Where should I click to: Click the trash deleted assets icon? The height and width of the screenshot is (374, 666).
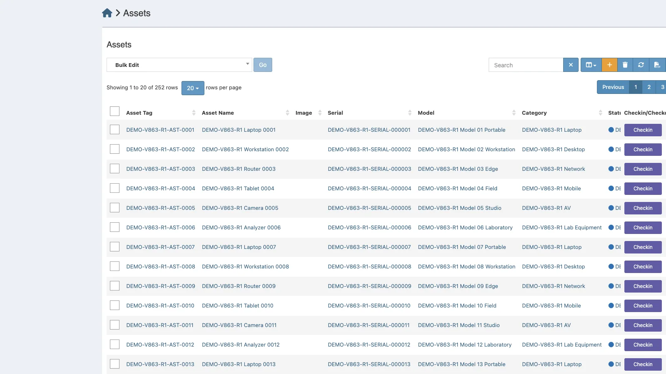[625, 65]
